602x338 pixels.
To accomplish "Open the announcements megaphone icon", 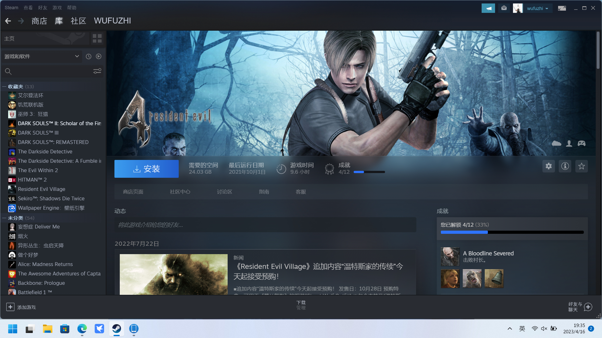I will tap(488, 8).
